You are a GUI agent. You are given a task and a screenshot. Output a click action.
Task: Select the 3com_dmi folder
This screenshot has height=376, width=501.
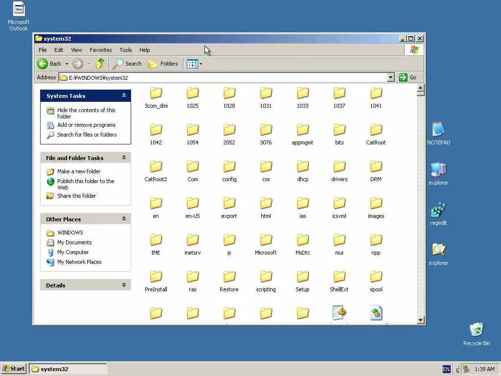(156, 98)
